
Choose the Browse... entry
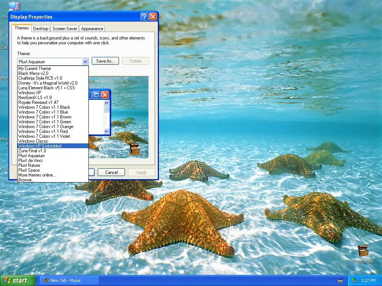(53, 180)
